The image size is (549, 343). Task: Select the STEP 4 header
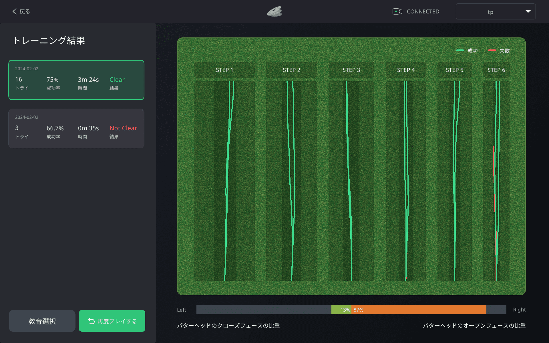coord(406,70)
